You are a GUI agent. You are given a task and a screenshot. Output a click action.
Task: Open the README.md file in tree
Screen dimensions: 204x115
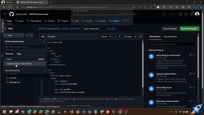[15, 82]
